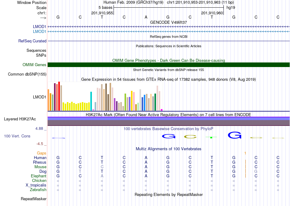Open the RefSeq Curated track label
Screen dimensions: 290x206
(32, 41)
